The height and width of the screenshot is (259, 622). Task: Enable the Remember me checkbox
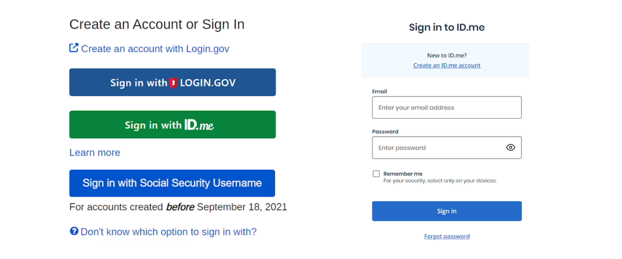(376, 174)
